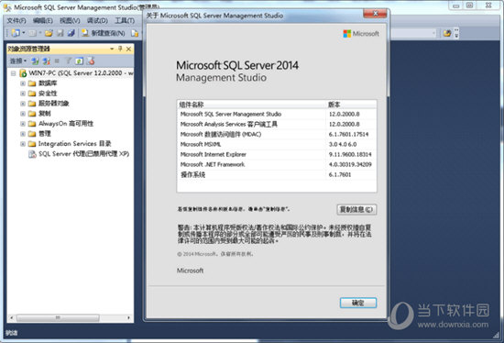Image resolution: width=504 pixels, height=343 pixels.
Task: Select the 数据库 tree label
Action: [48, 83]
